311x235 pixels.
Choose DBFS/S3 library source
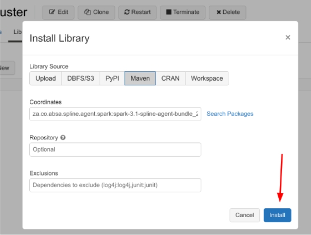point(80,78)
